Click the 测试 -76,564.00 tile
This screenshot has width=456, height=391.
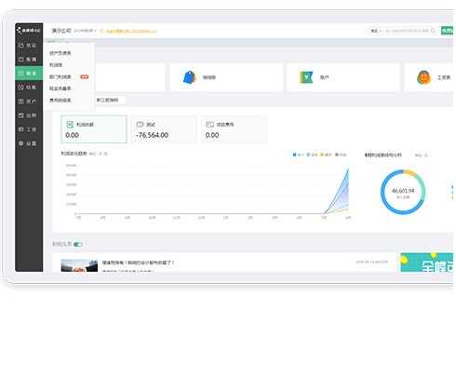point(164,129)
